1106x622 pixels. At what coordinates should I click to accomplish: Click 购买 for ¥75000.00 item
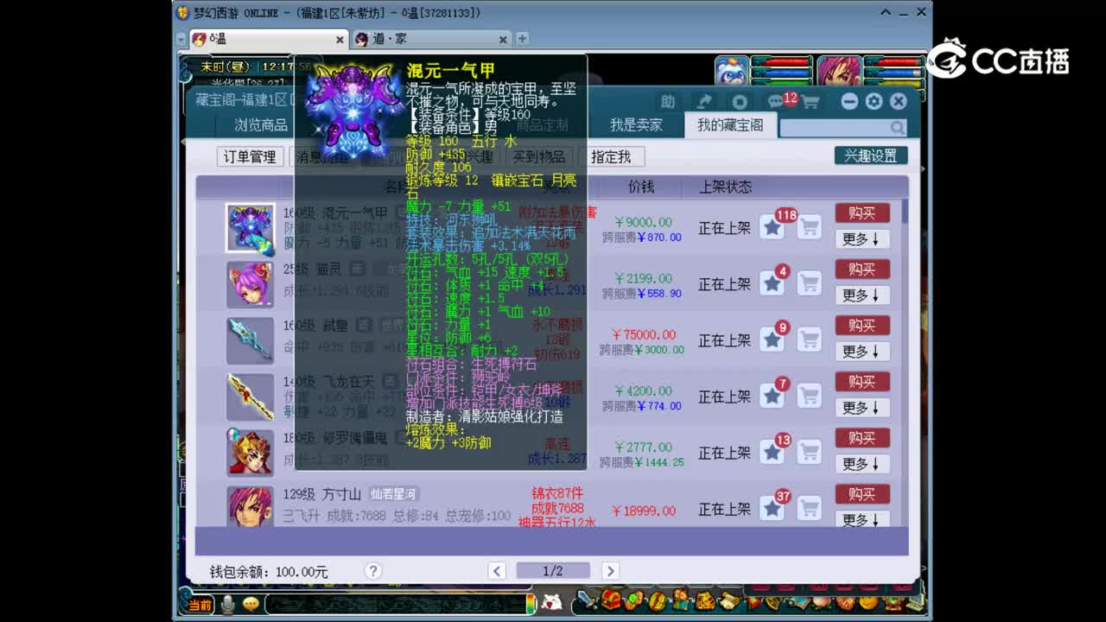pyautogui.click(x=862, y=325)
